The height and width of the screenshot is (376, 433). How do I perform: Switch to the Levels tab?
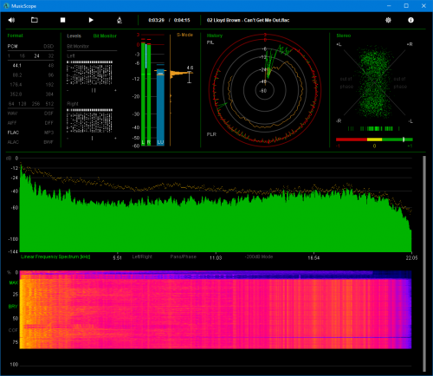pos(74,36)
